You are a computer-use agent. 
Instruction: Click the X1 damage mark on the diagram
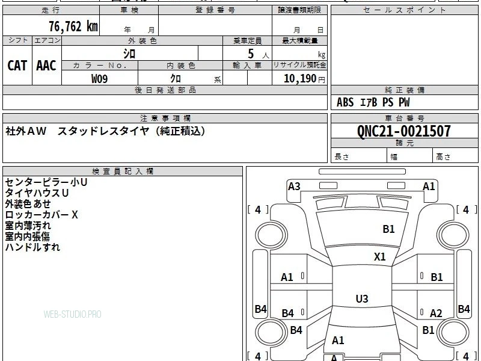(x=380, y=257)
